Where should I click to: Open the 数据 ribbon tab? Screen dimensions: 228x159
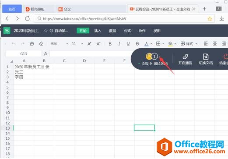112,31
